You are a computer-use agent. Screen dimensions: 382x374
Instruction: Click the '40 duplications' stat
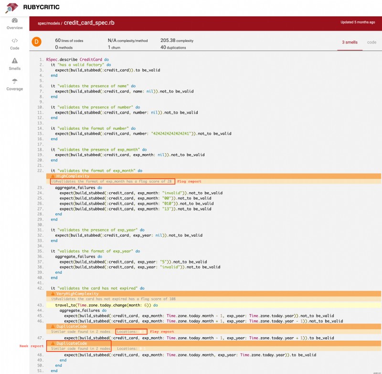(x=173, y=47)
